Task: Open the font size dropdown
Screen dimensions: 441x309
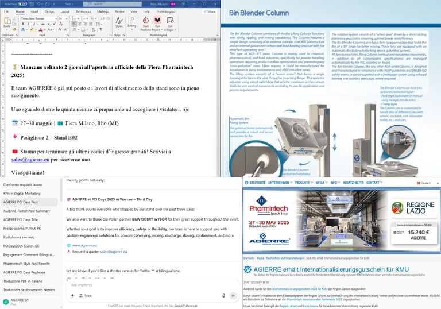Action: pyautogui.click(x=67, y=18)
